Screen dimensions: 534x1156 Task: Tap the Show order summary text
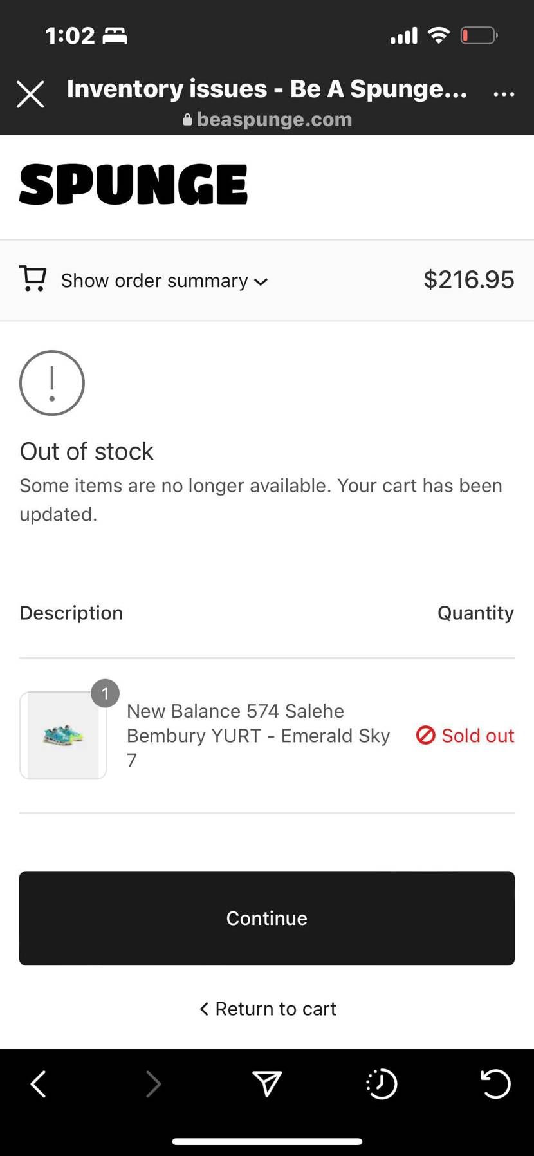pos(154,281)
